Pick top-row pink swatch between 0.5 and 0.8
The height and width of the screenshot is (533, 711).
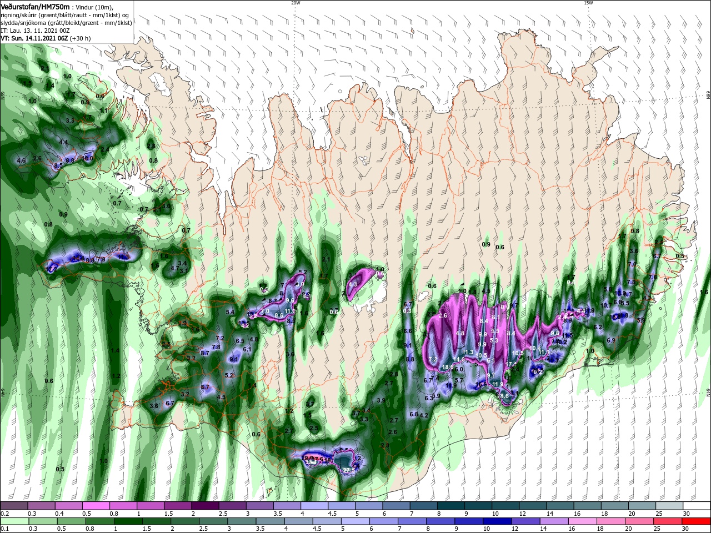[96, 506]
